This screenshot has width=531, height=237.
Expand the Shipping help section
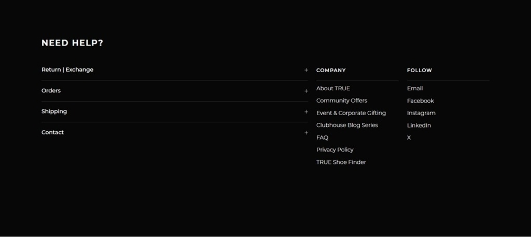175,111
